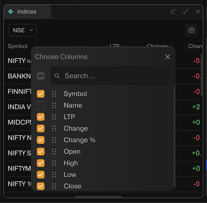Open the column settings gear icon

[x=192, y=30]
